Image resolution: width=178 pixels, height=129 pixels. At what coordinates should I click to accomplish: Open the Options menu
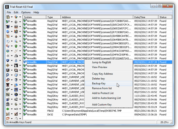pos(26,12)
